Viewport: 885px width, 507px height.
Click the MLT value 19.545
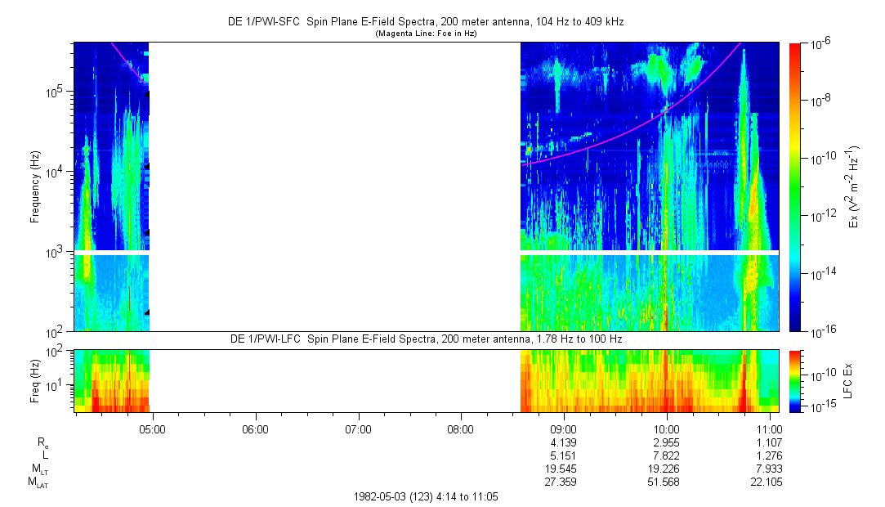[561, 469]
